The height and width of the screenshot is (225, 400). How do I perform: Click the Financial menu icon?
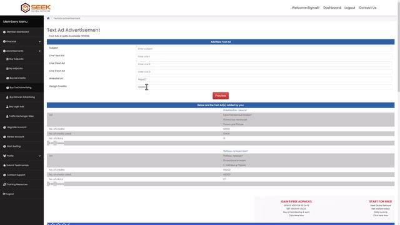4,41
